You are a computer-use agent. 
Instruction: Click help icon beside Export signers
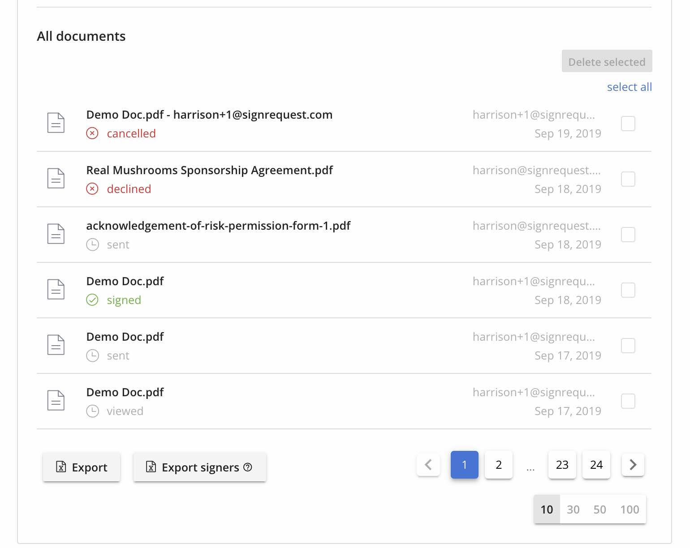click(248, 467)
